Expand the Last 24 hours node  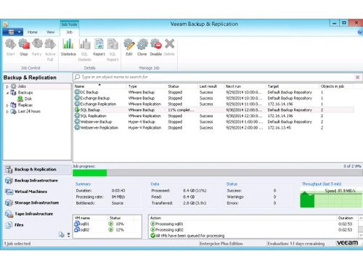[x=7, y=112]
